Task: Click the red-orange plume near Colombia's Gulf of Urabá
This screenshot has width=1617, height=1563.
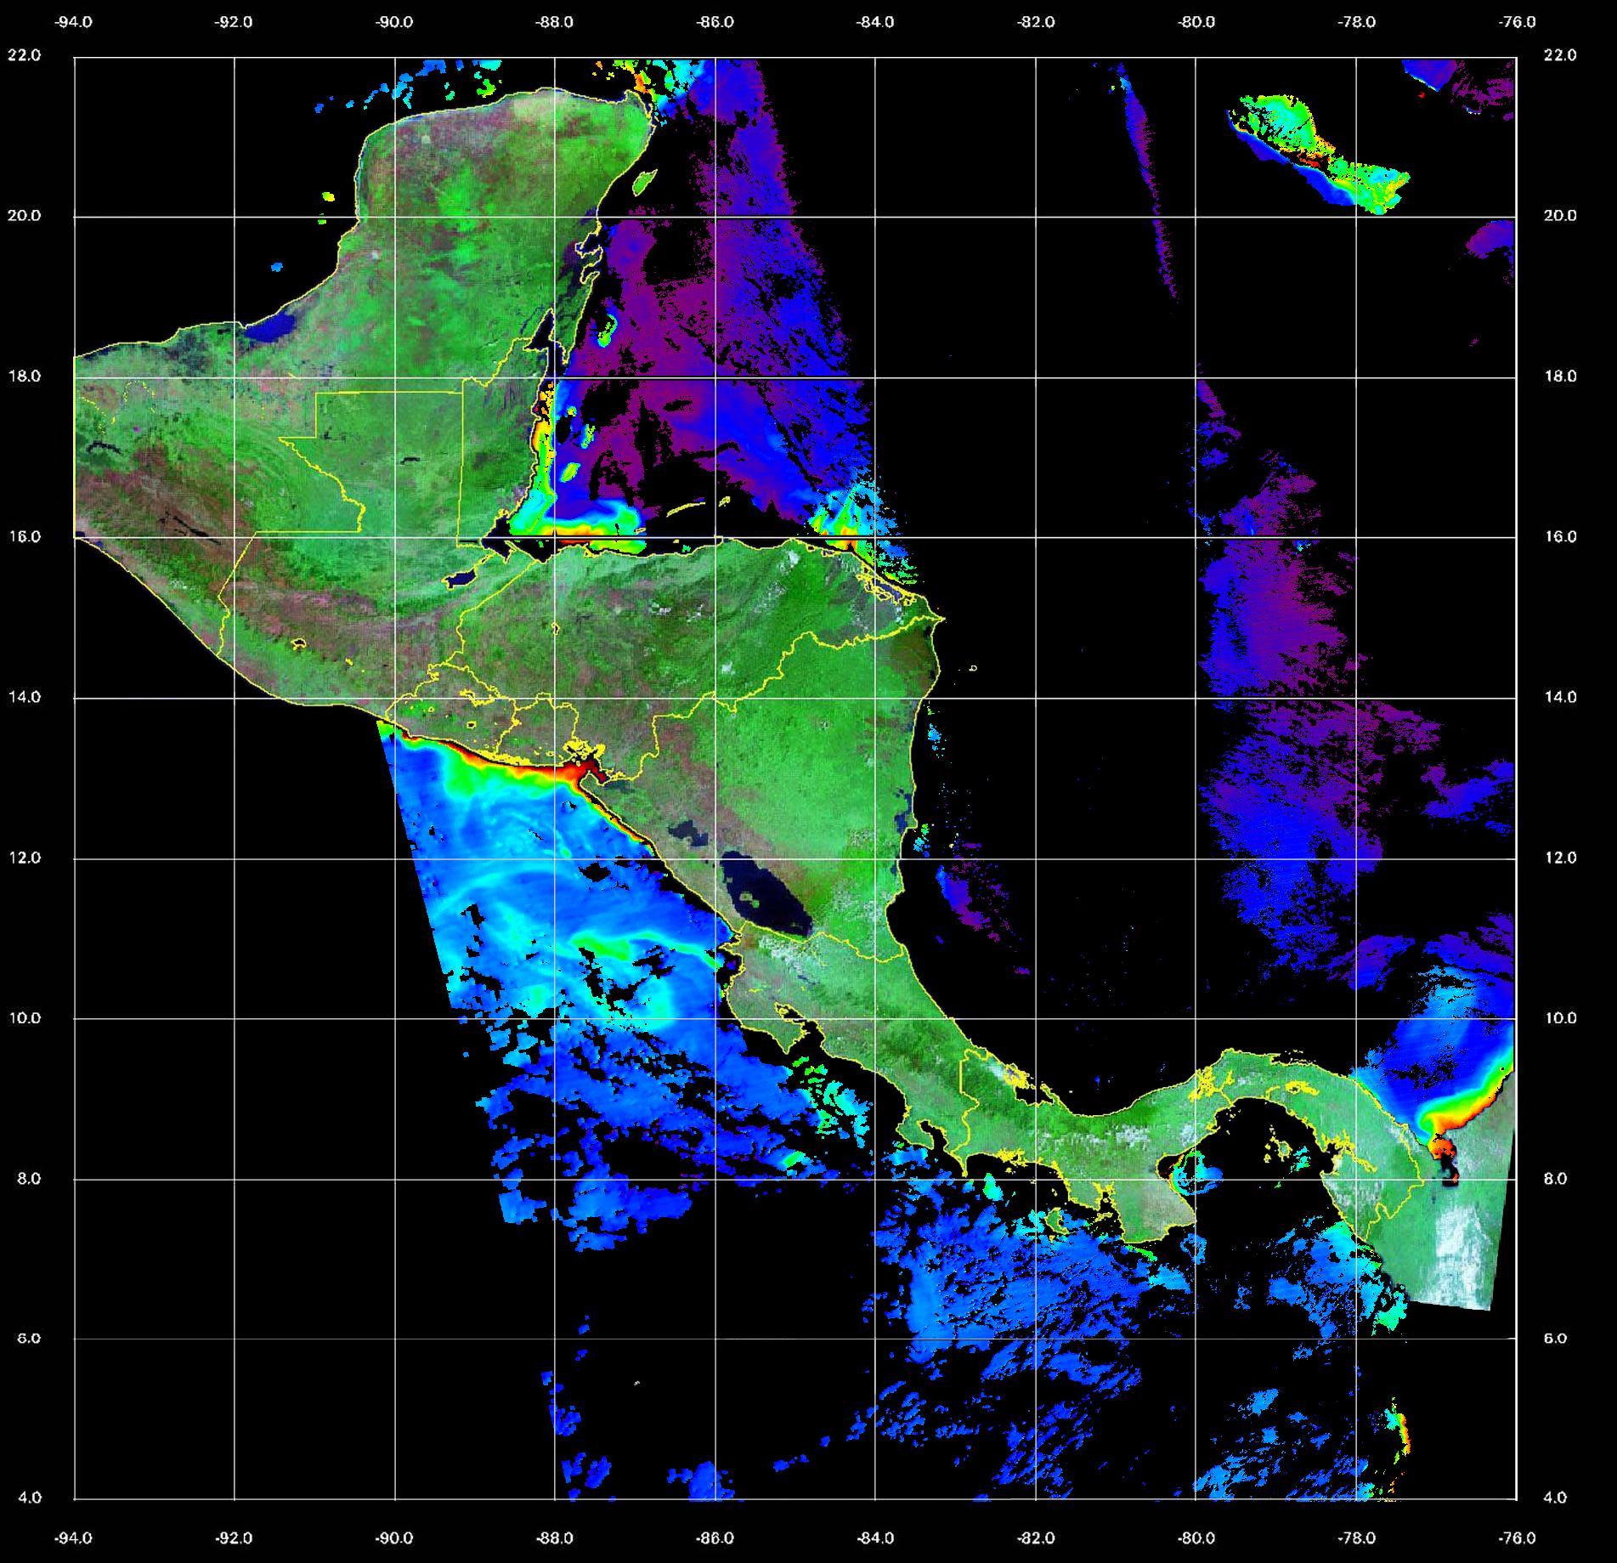Action: point(1445,1147)
